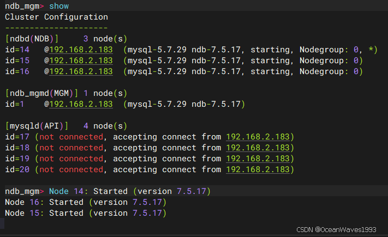Click the first 'ndb_mgm>' prompt before show
This screenshot has height=237, width=388.
coord(25,6)
